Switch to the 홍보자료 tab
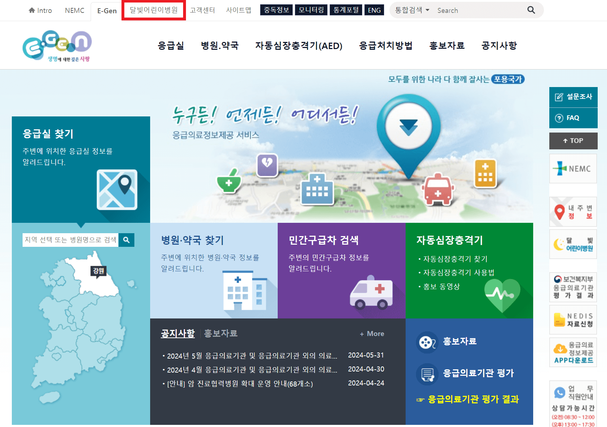The width and height of the screenshot is (607, 427). pos(220,333)
